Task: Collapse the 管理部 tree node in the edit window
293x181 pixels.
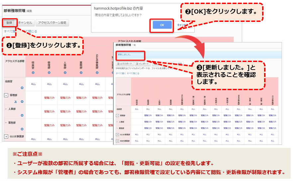Action: 6,95
